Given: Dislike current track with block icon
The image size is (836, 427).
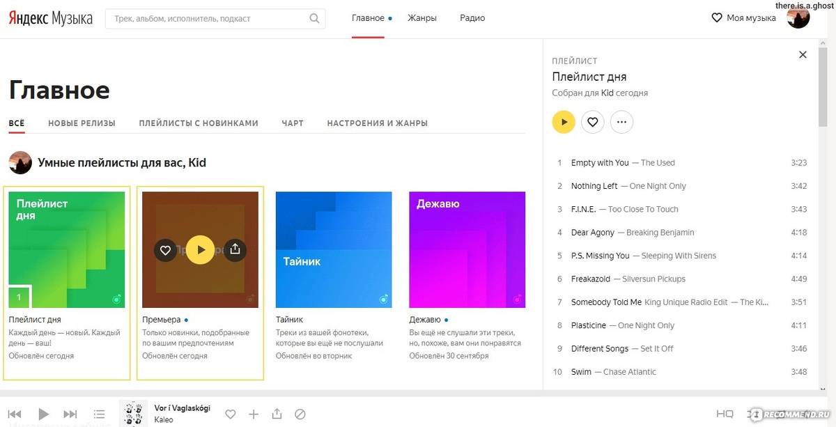Looking at the screenshot, I should click(x=300, y=414).
